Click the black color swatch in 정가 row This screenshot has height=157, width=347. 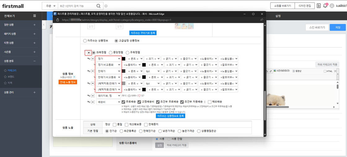[x=124, y=59]
